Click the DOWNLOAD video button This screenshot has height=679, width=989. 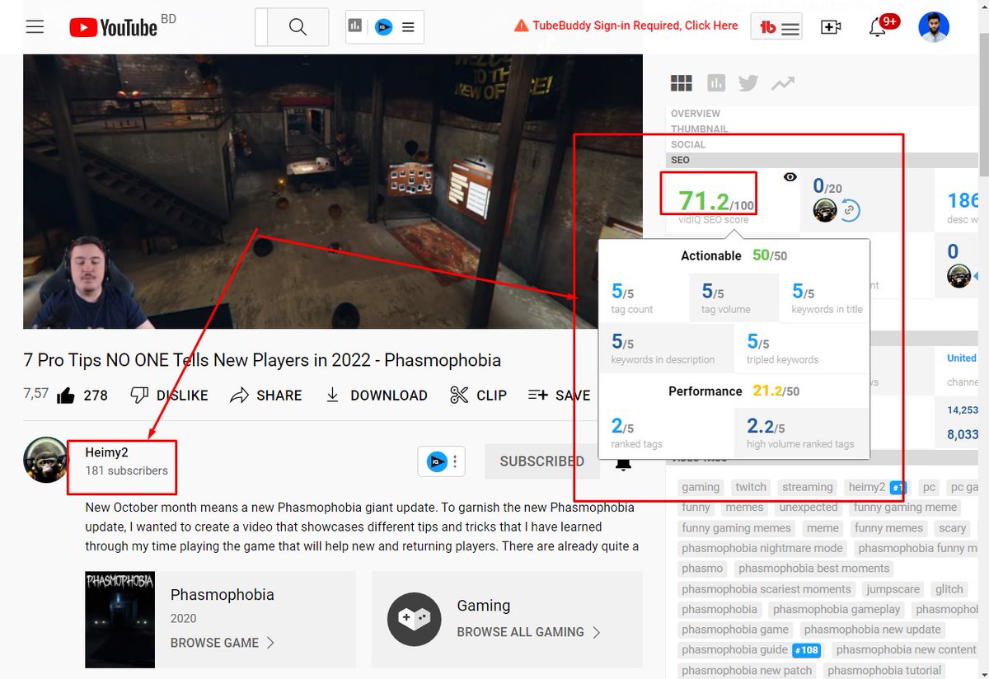click(376, 396)
